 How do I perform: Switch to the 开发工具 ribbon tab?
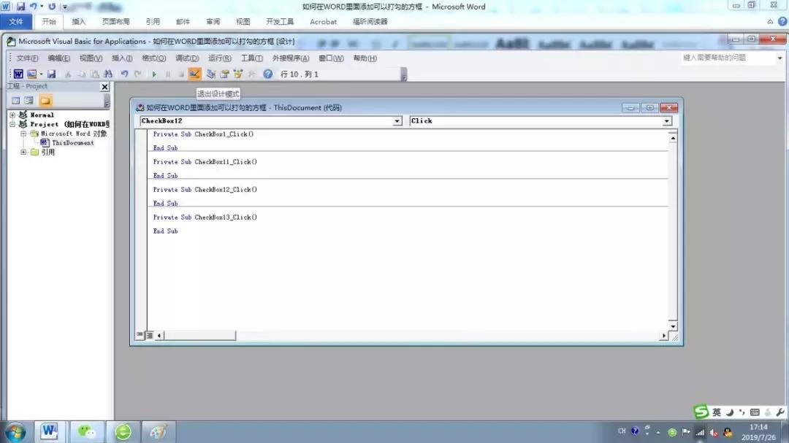coord(280,21)
